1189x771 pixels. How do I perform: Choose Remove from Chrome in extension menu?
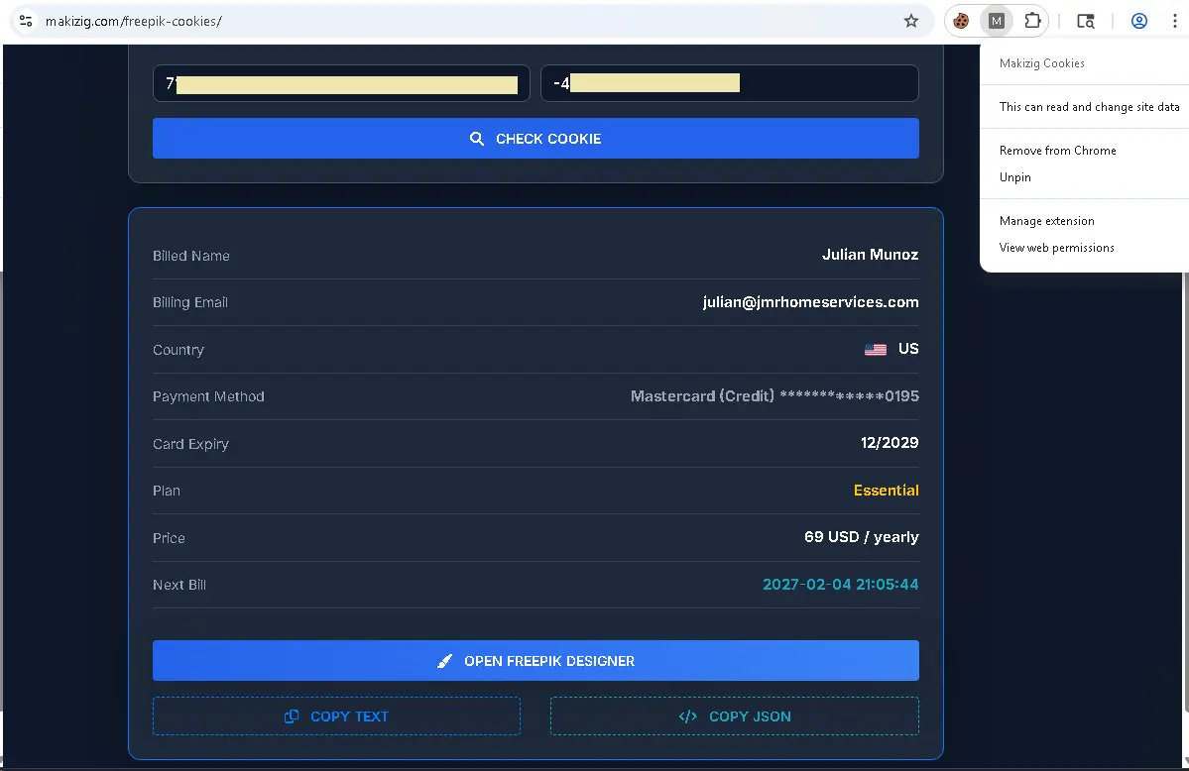1057,150
